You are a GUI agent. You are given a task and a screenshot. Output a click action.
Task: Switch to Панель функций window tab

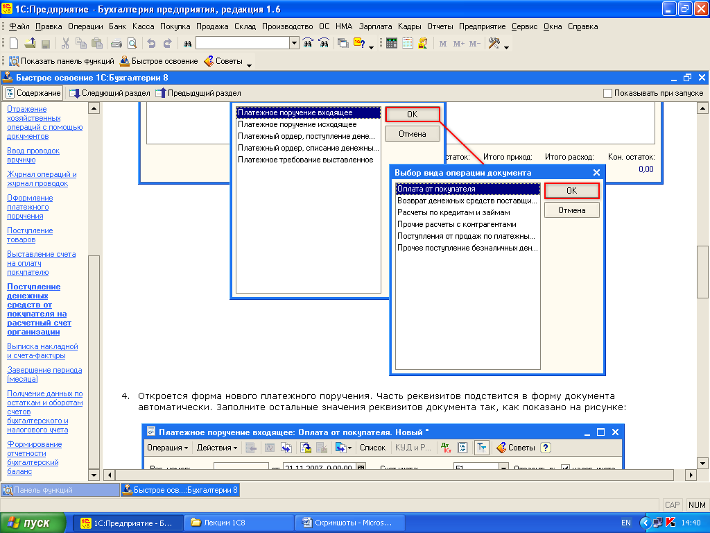tap(60, 490)
